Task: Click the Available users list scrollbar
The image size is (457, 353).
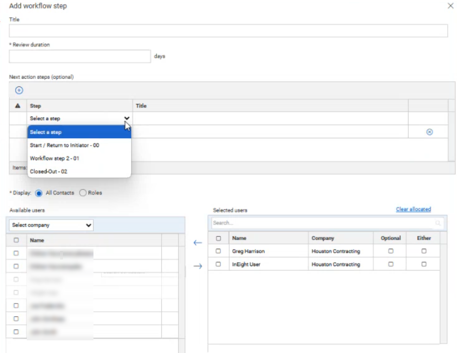Action: point(182,293)
